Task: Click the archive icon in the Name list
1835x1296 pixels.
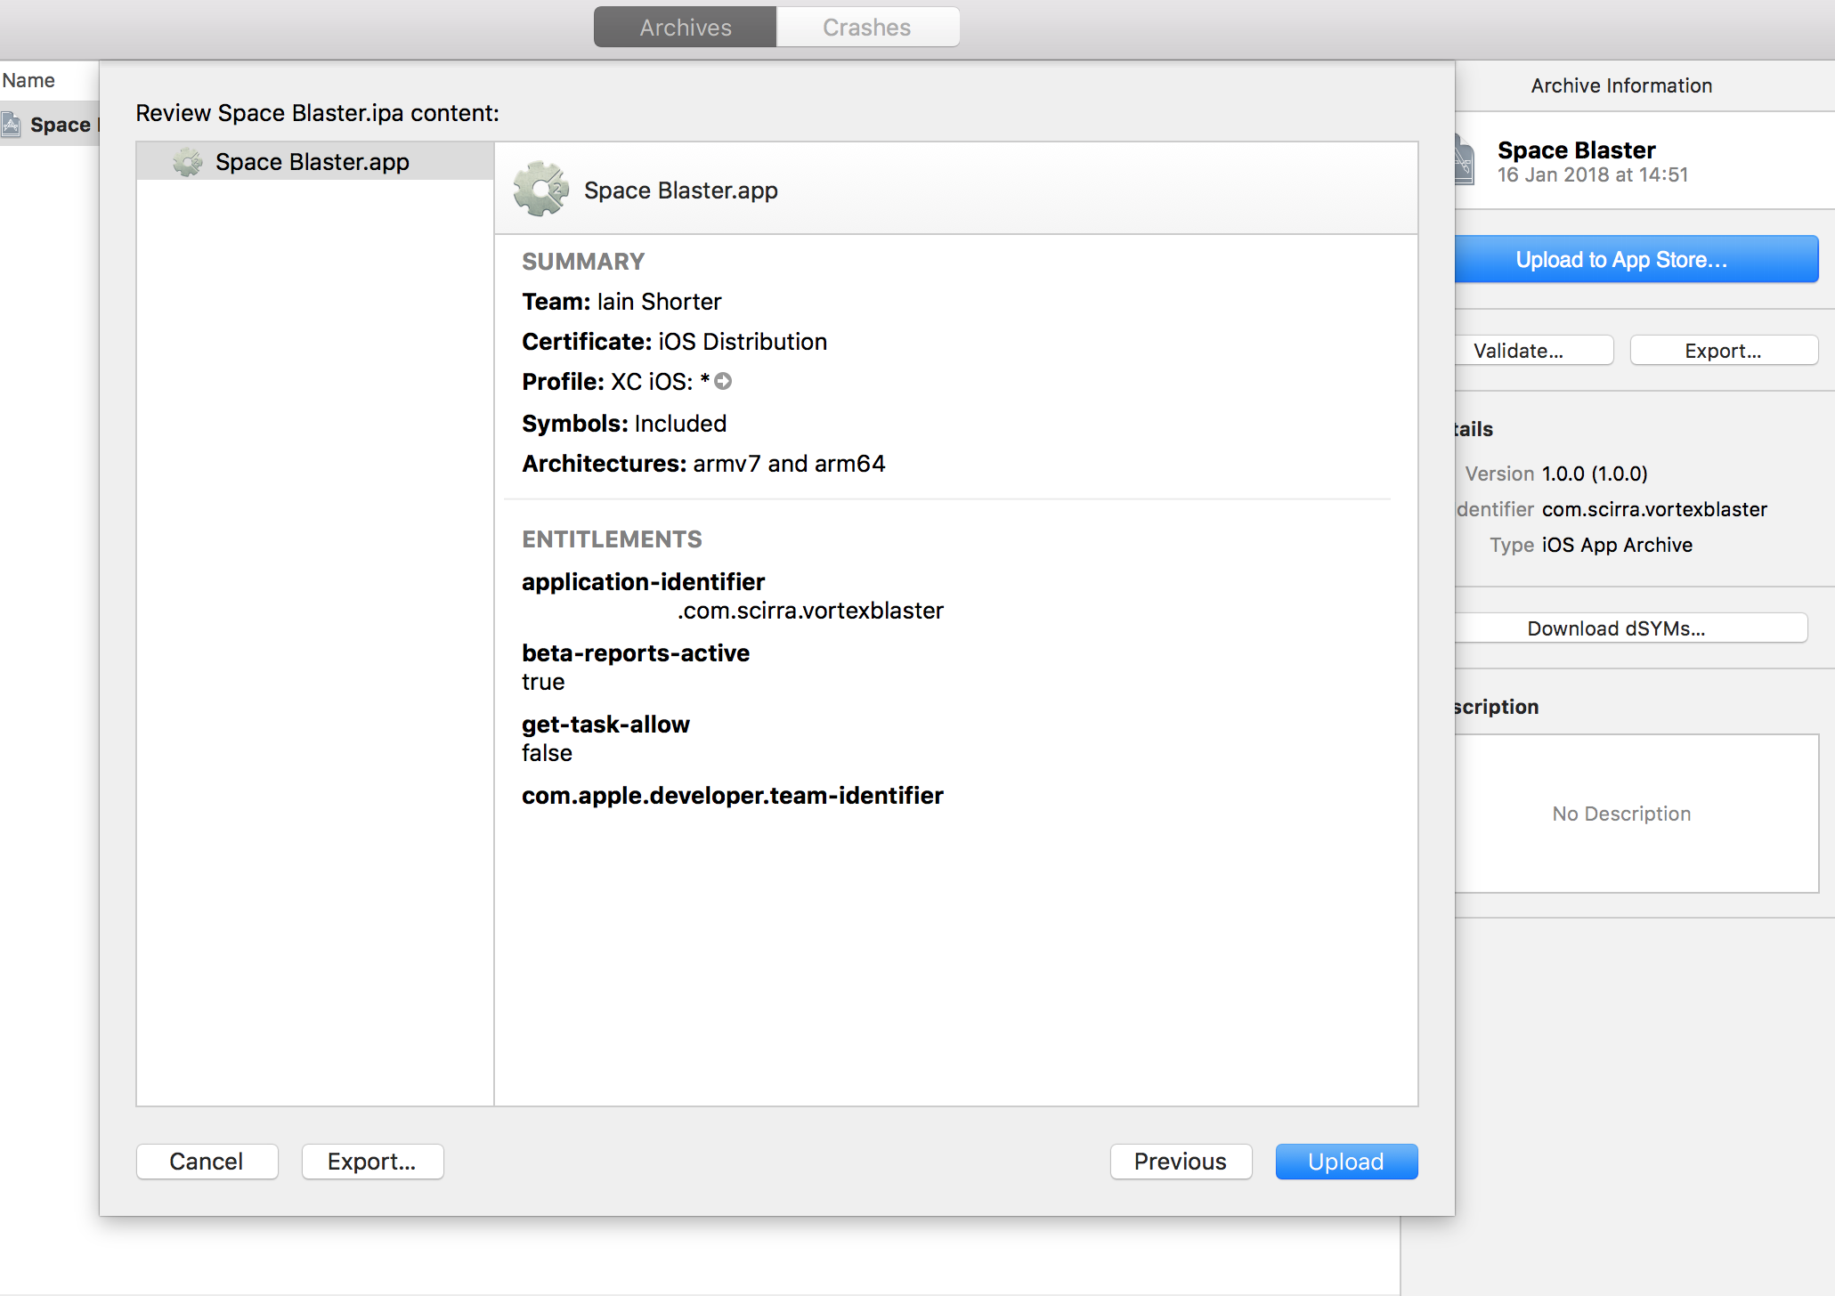Action: click(12, 125)
